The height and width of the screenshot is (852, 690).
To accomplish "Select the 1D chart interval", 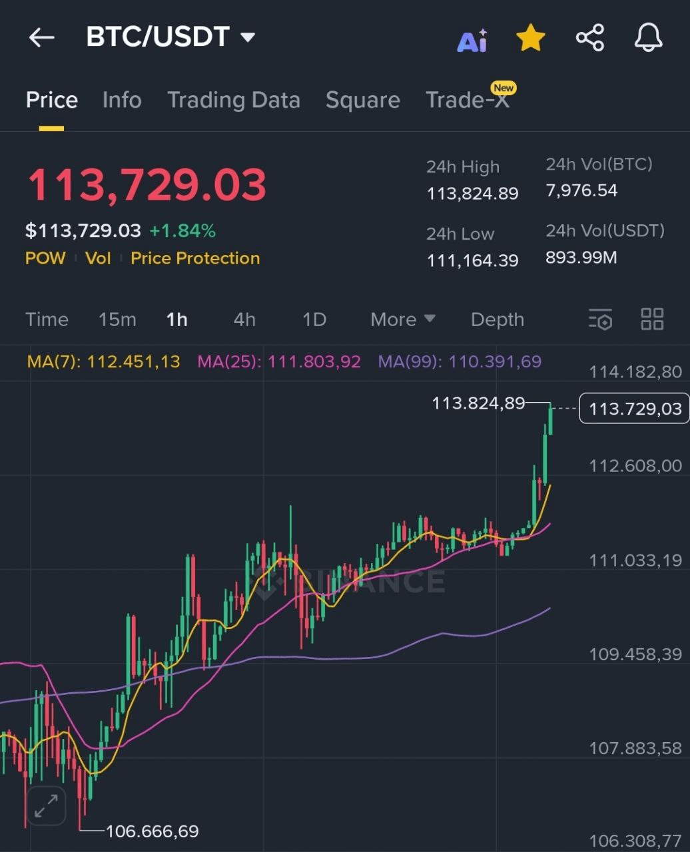I will (314, 319).
